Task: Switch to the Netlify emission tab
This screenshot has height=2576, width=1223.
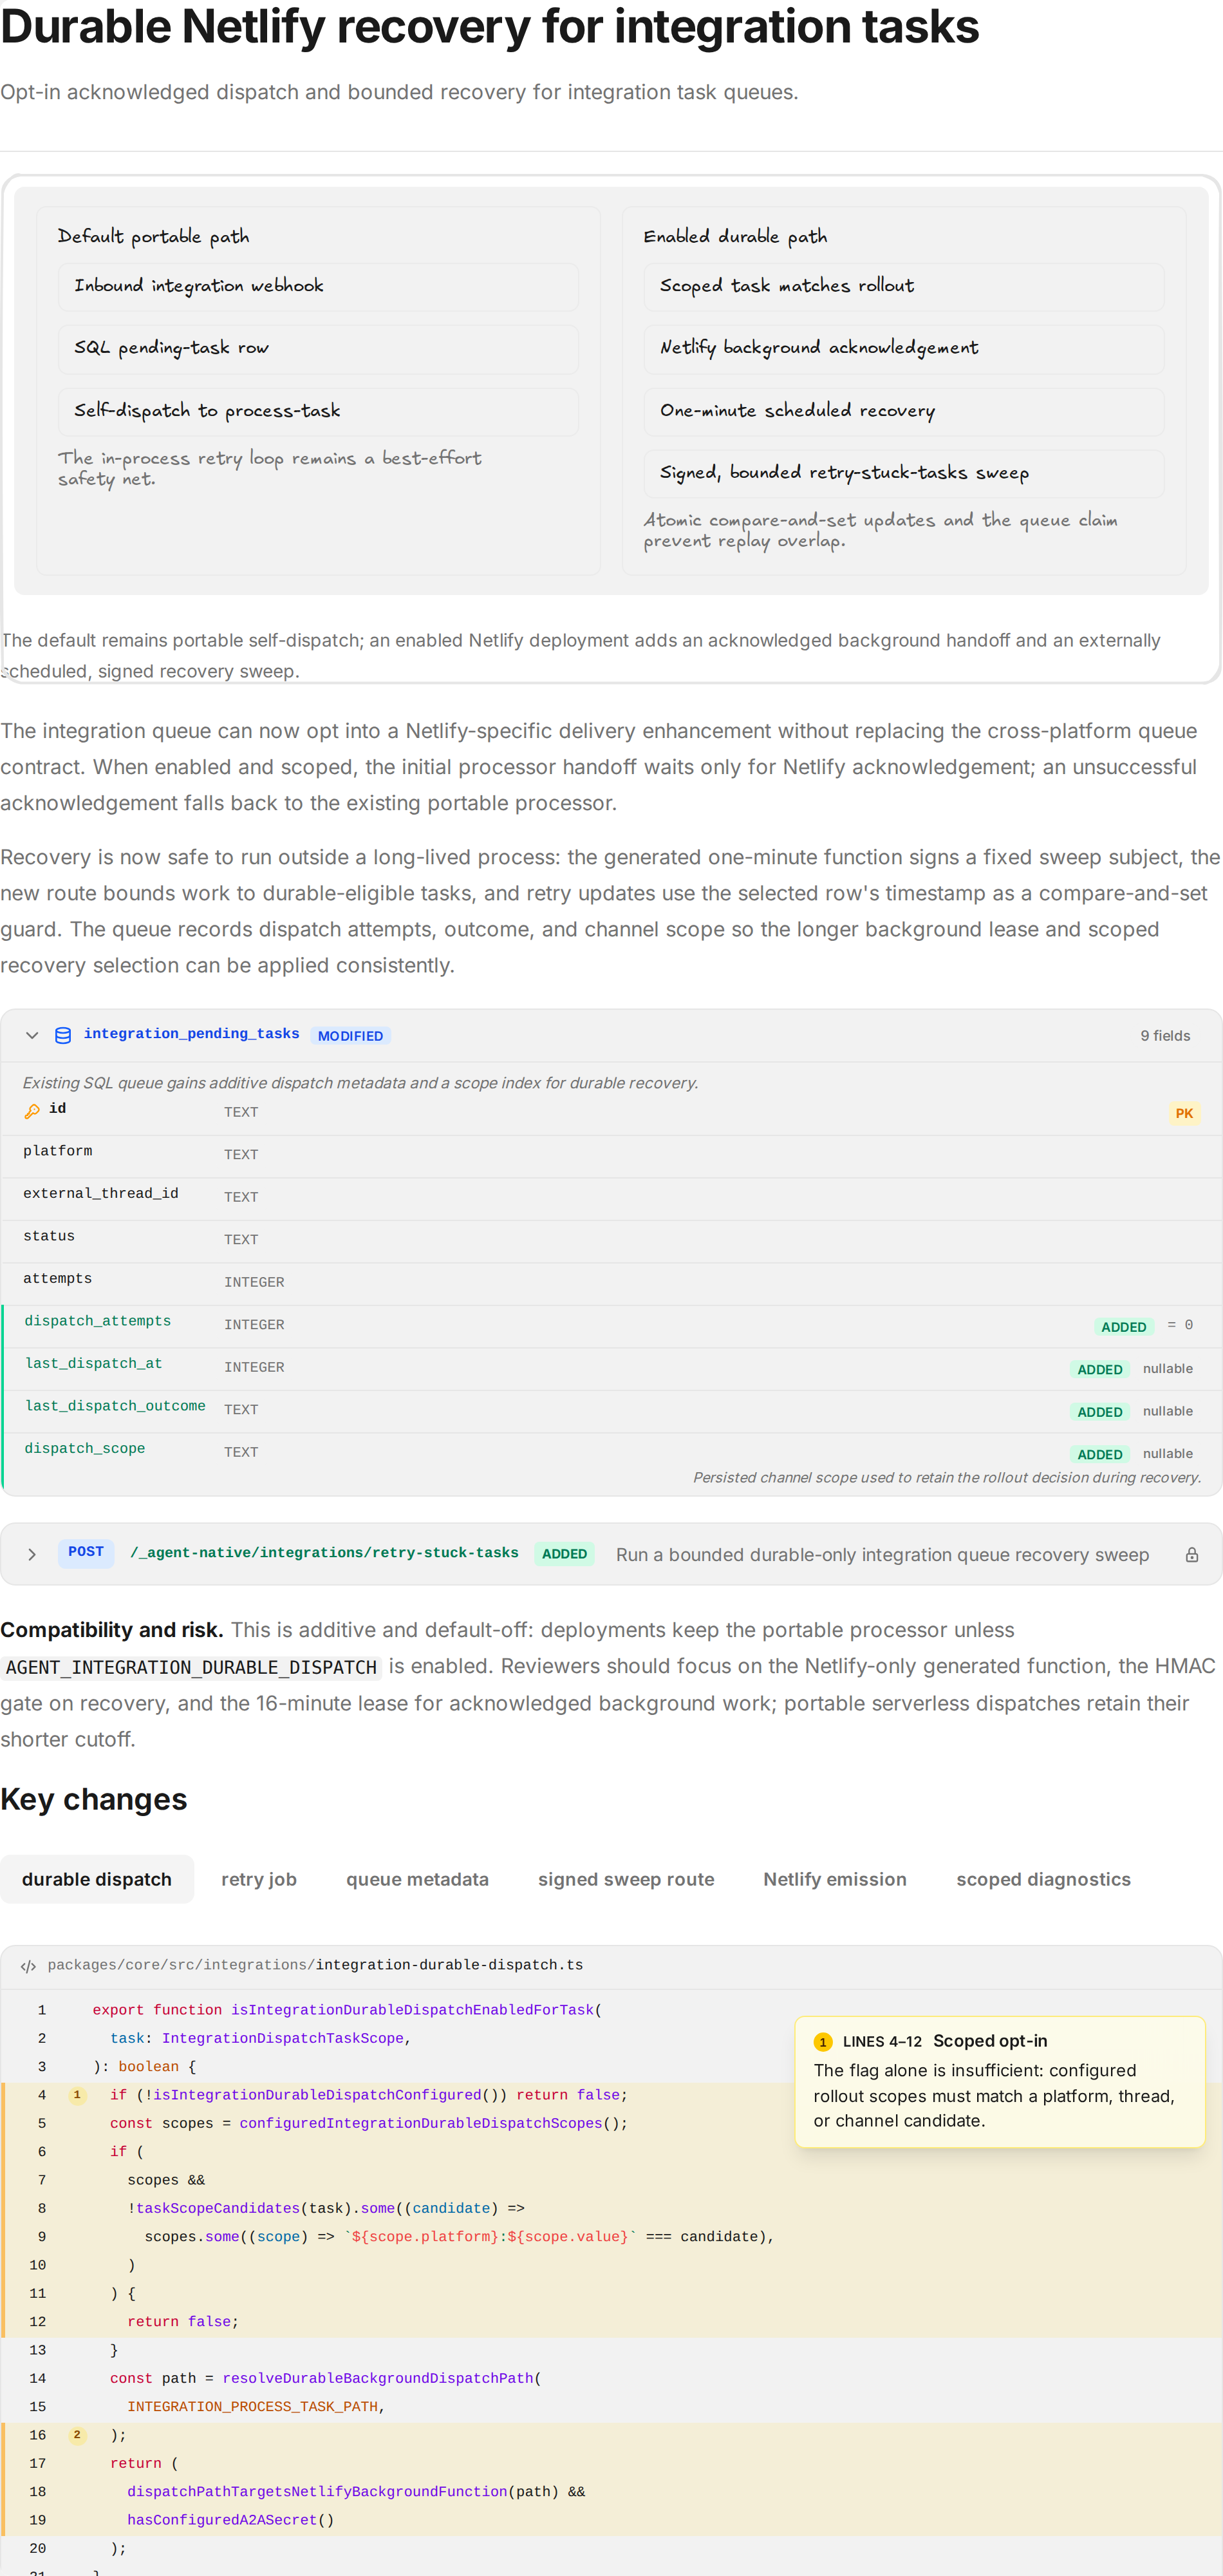Action: tap(836, 1879)
